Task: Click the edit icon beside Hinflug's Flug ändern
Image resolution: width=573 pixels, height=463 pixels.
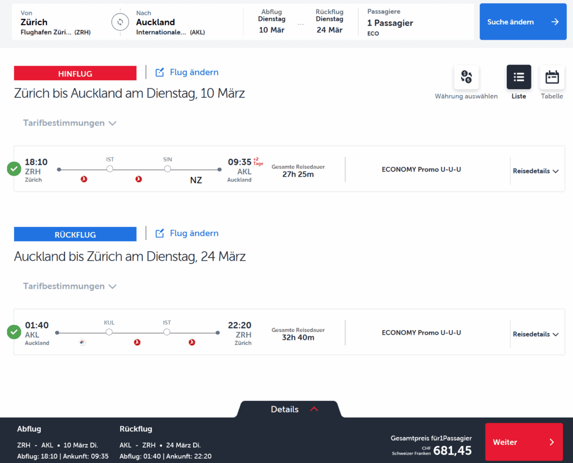Action: tap(160, 72)
